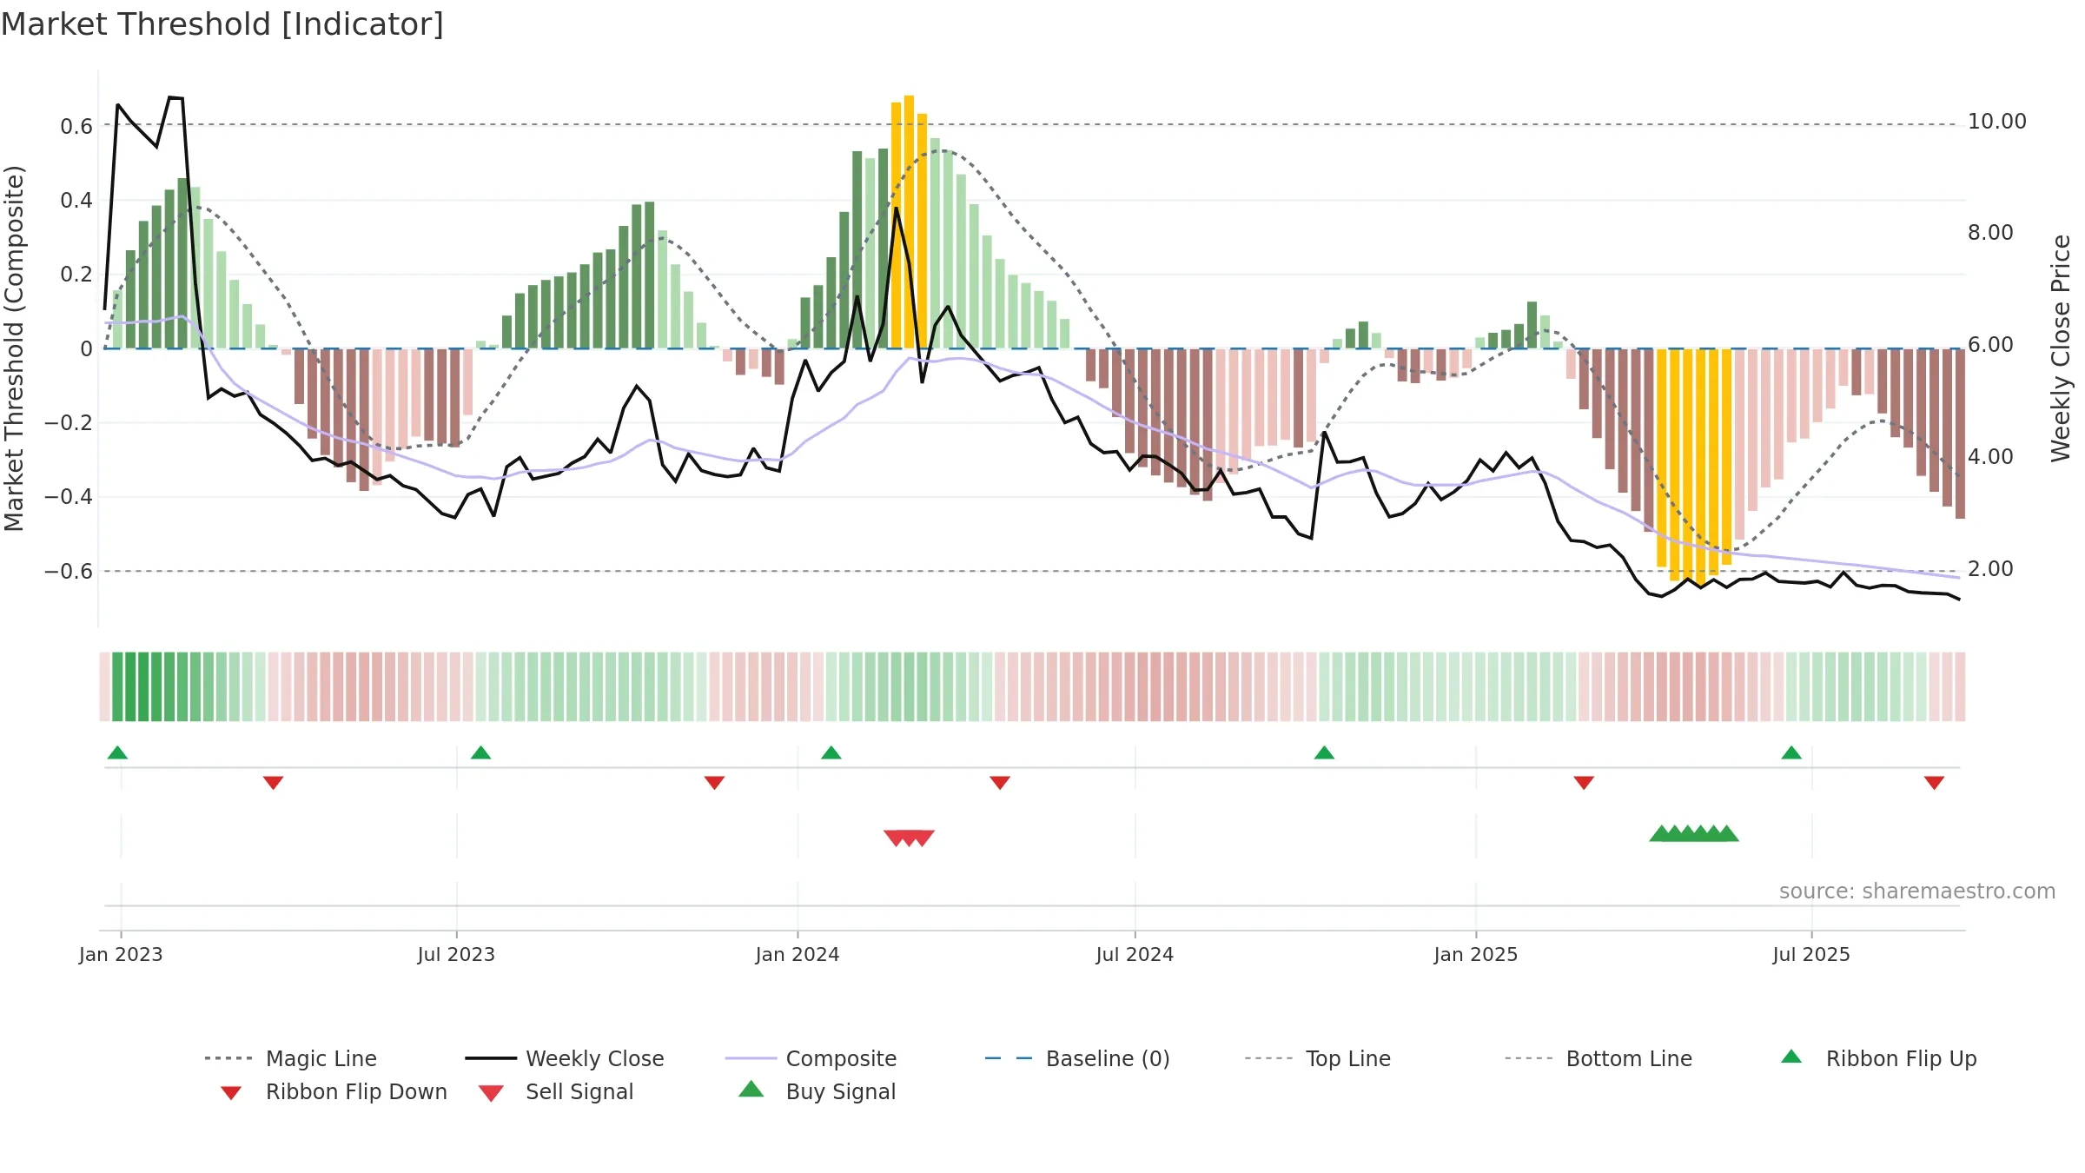Click the 0.6 tick on left axis
This screenshot has height=1173, width=2085.
coord(76,127)
